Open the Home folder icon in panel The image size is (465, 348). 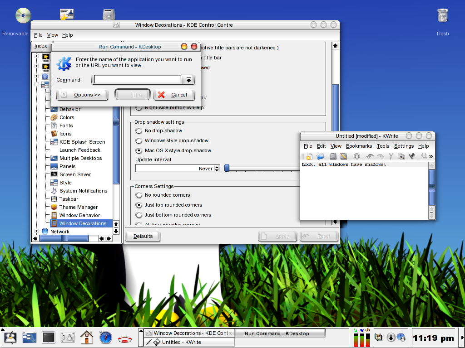(x=87, y=337)
